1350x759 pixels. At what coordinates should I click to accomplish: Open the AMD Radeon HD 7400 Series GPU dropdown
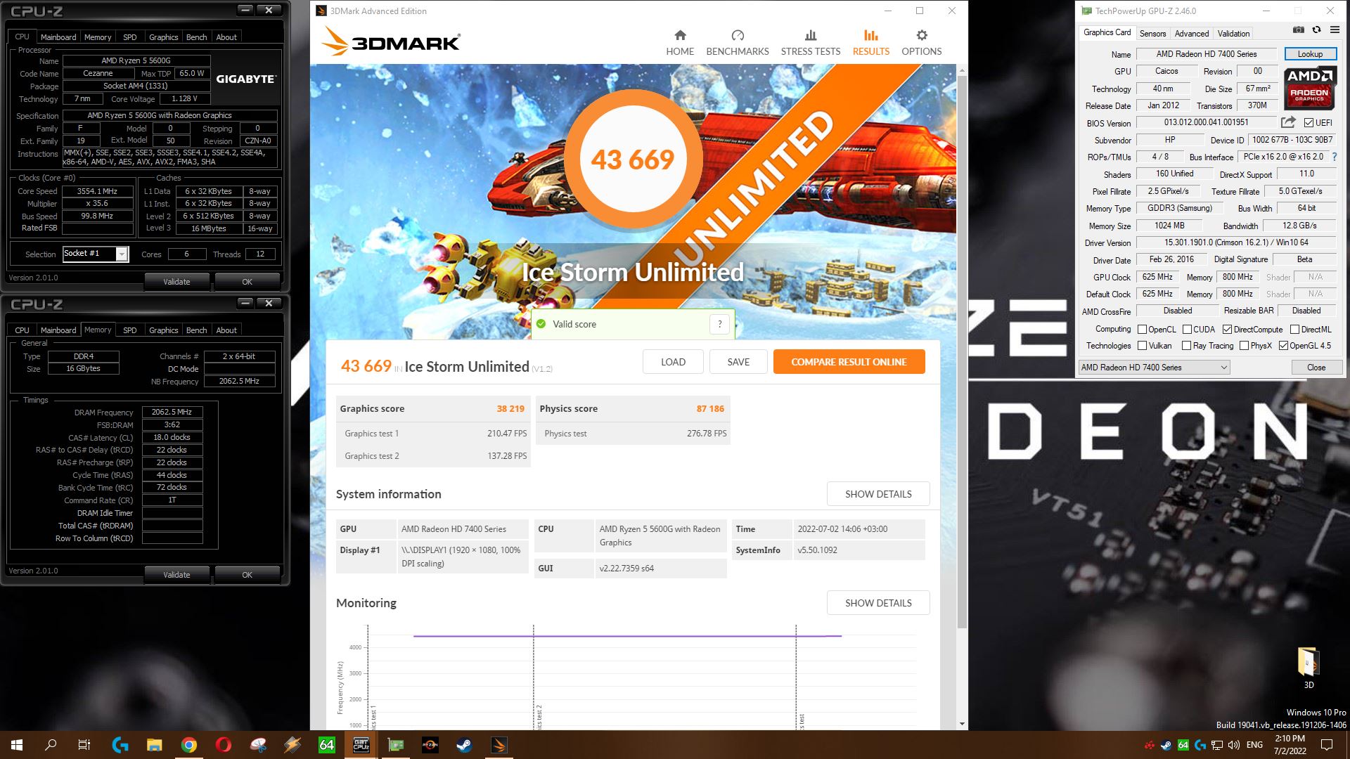(1154, 368)
